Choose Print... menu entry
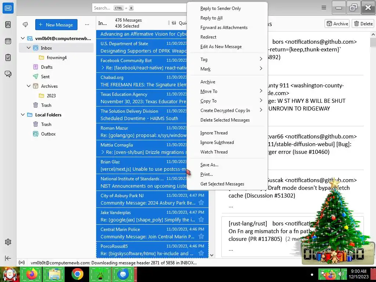 (x=227, y=174)
